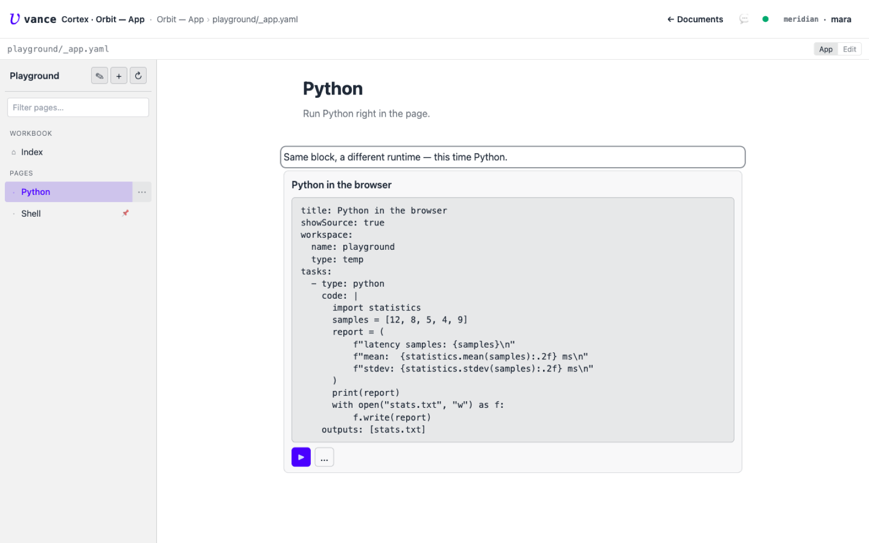Click the 'outputs: [stats.txt]' line
Viewport: 869px width, 543px height.
[373, 430]
